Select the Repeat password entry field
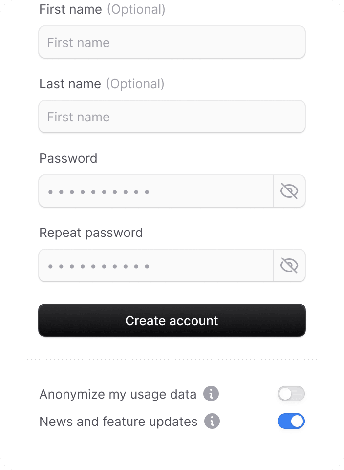 (x=156, y=265)
